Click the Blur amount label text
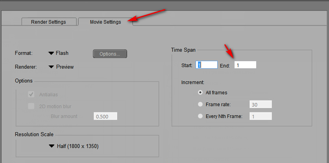This screenshot has height=163, width=329. [x=64, y=116]
